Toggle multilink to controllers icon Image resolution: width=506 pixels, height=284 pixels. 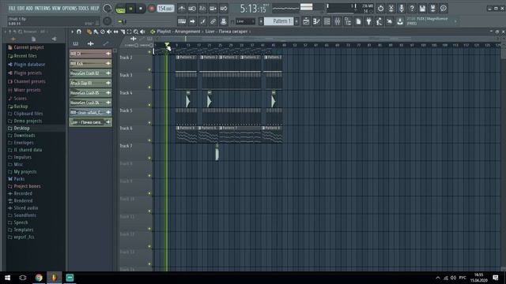223,21
